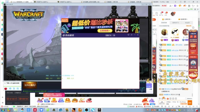Image resolution: width=200 pixels, height=112 pixels.
Task: Open 热点资讯 in browser status bar
Action: click(147, 106)
